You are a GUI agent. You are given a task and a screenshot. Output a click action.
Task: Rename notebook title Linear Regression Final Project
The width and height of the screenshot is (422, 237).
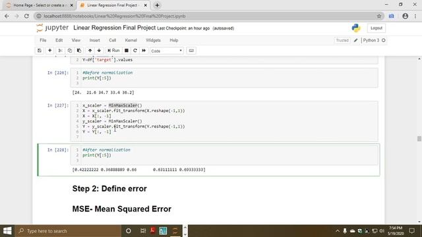pyautogui.click(x=114, y=28)
